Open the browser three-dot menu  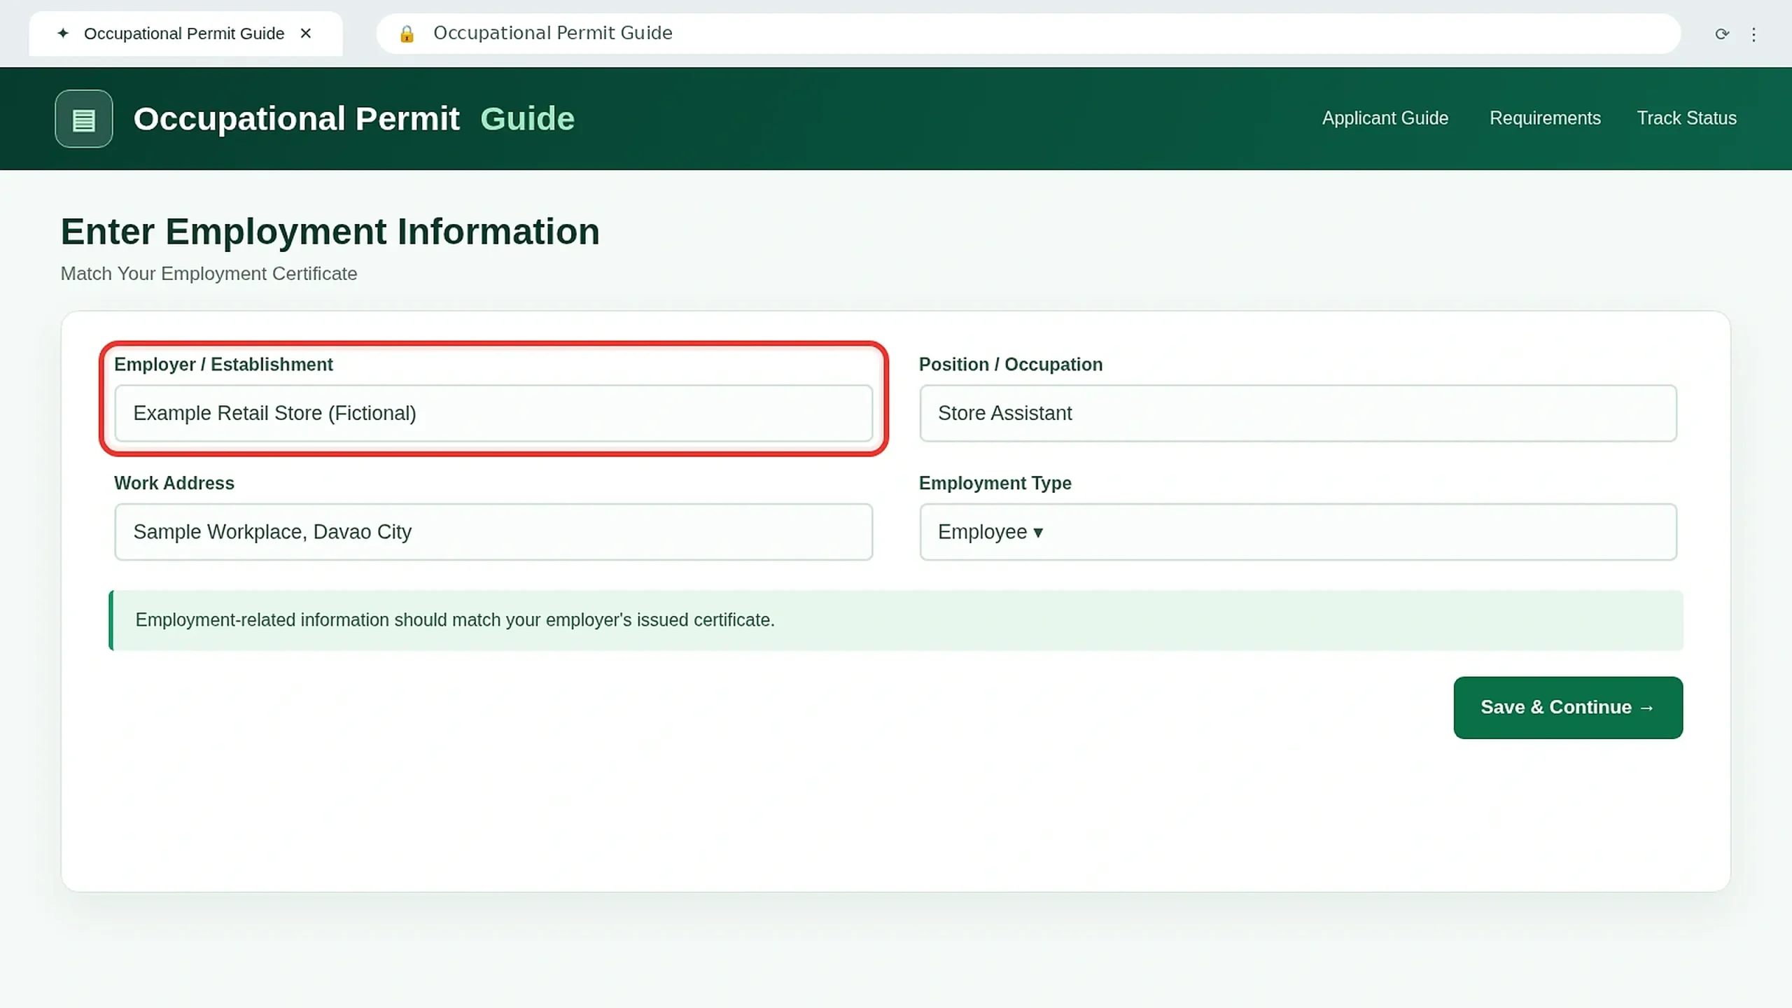pos(1753,34)
